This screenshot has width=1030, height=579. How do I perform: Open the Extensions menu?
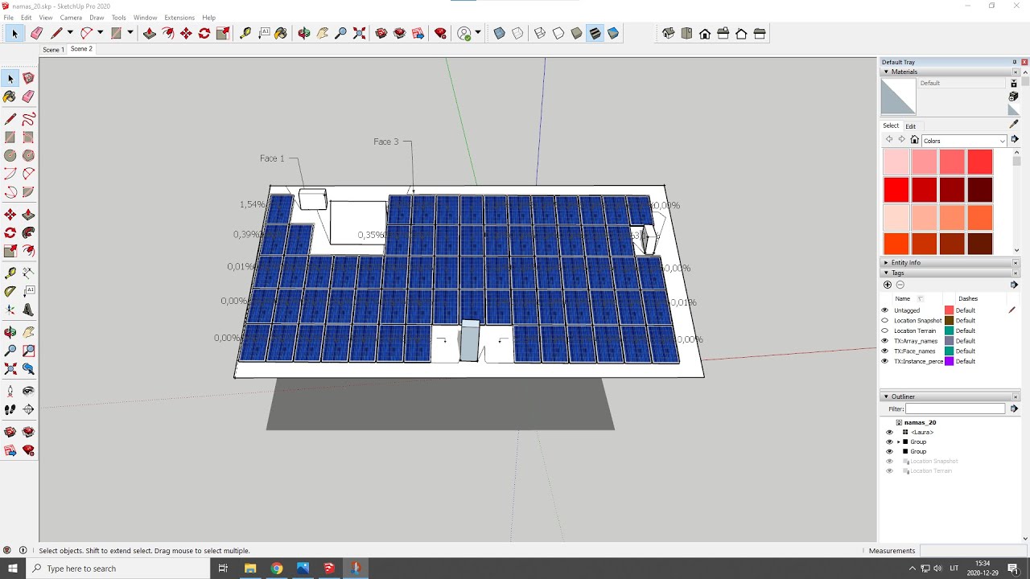click(x=179, y=18)
